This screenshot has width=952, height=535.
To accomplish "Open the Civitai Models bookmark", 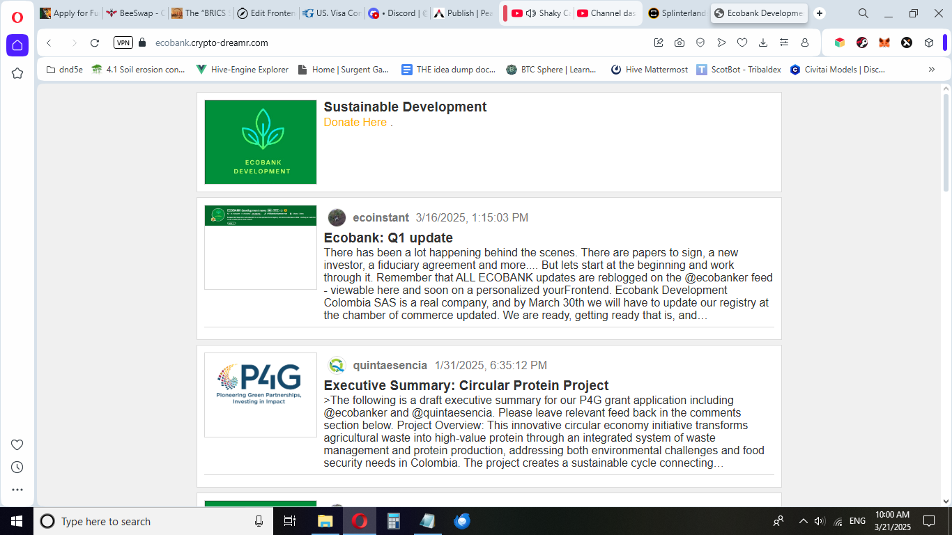I will 837,70.
